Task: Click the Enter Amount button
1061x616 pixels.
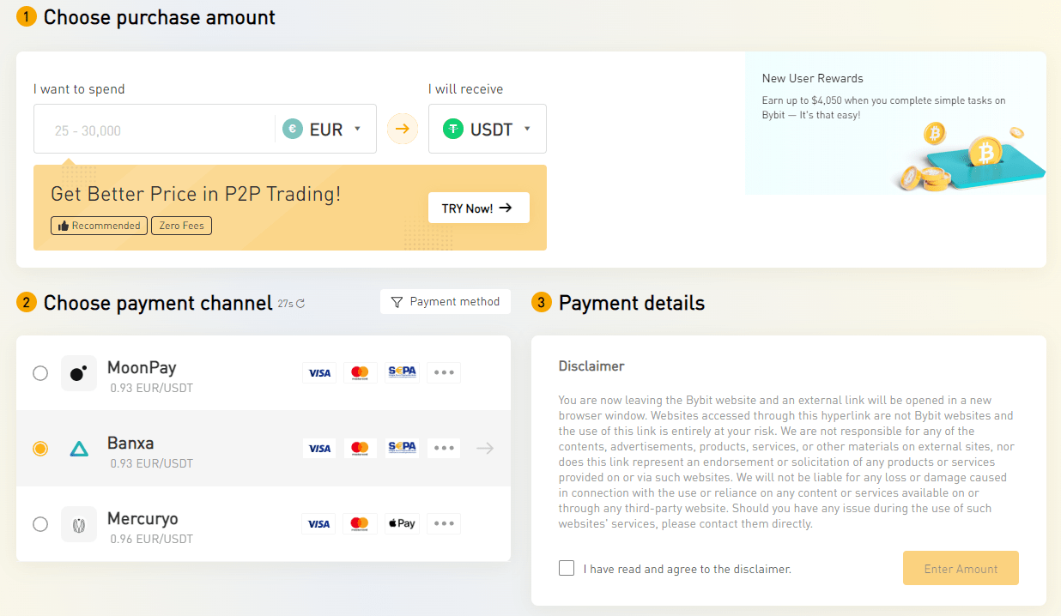Action: pyautogui.click(x=960, y=567)
